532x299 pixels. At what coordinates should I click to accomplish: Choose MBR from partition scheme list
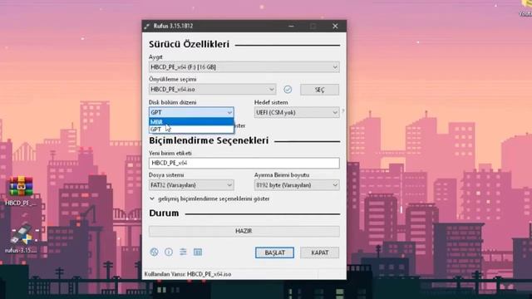pyautogui.click(x=191, y=122)
